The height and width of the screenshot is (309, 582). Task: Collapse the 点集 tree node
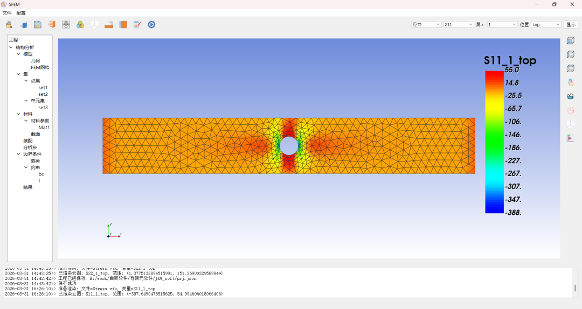point(26,81)
